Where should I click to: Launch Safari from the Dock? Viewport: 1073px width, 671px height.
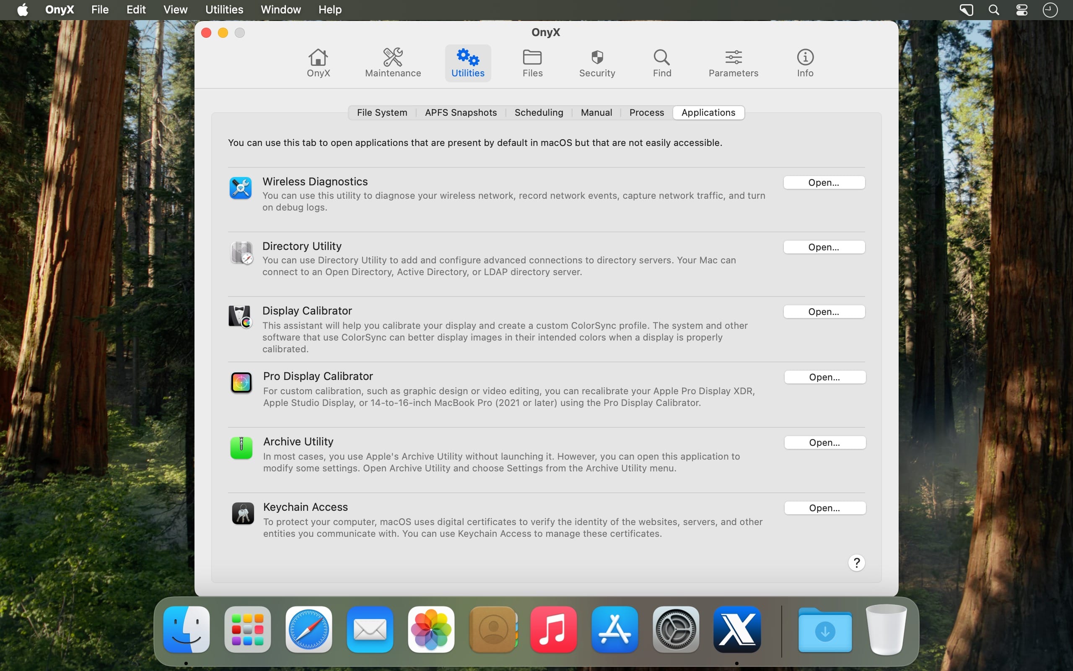pos(308,629)
